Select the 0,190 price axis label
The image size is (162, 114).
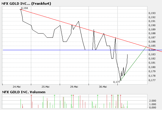[152, 25]
